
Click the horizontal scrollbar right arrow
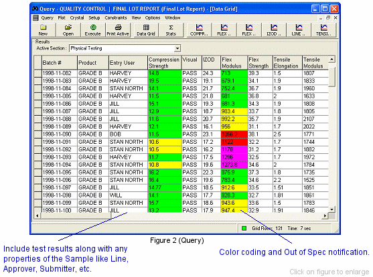pyautogui.click(x=325, y=215)
